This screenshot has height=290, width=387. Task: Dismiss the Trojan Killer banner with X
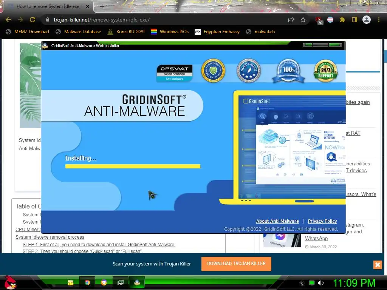378,265
